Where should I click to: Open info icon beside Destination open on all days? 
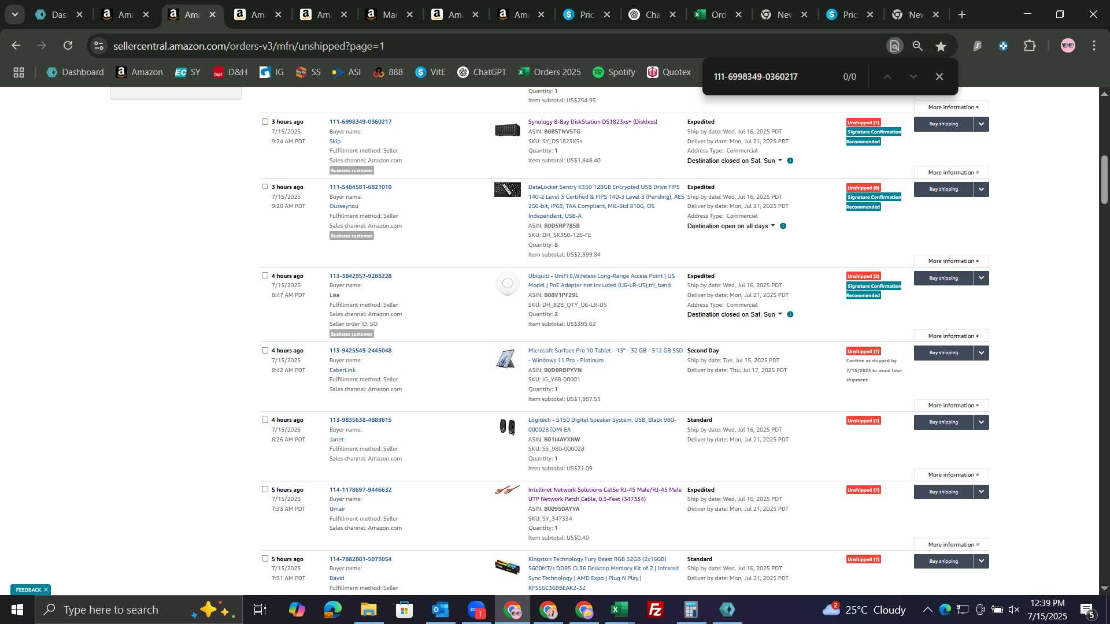[783, 226]
